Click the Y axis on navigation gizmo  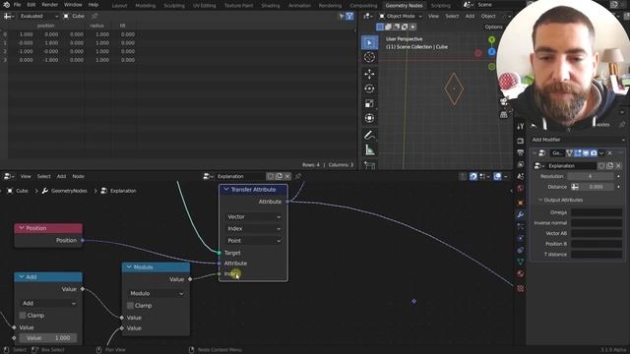[x=491, y=39]
